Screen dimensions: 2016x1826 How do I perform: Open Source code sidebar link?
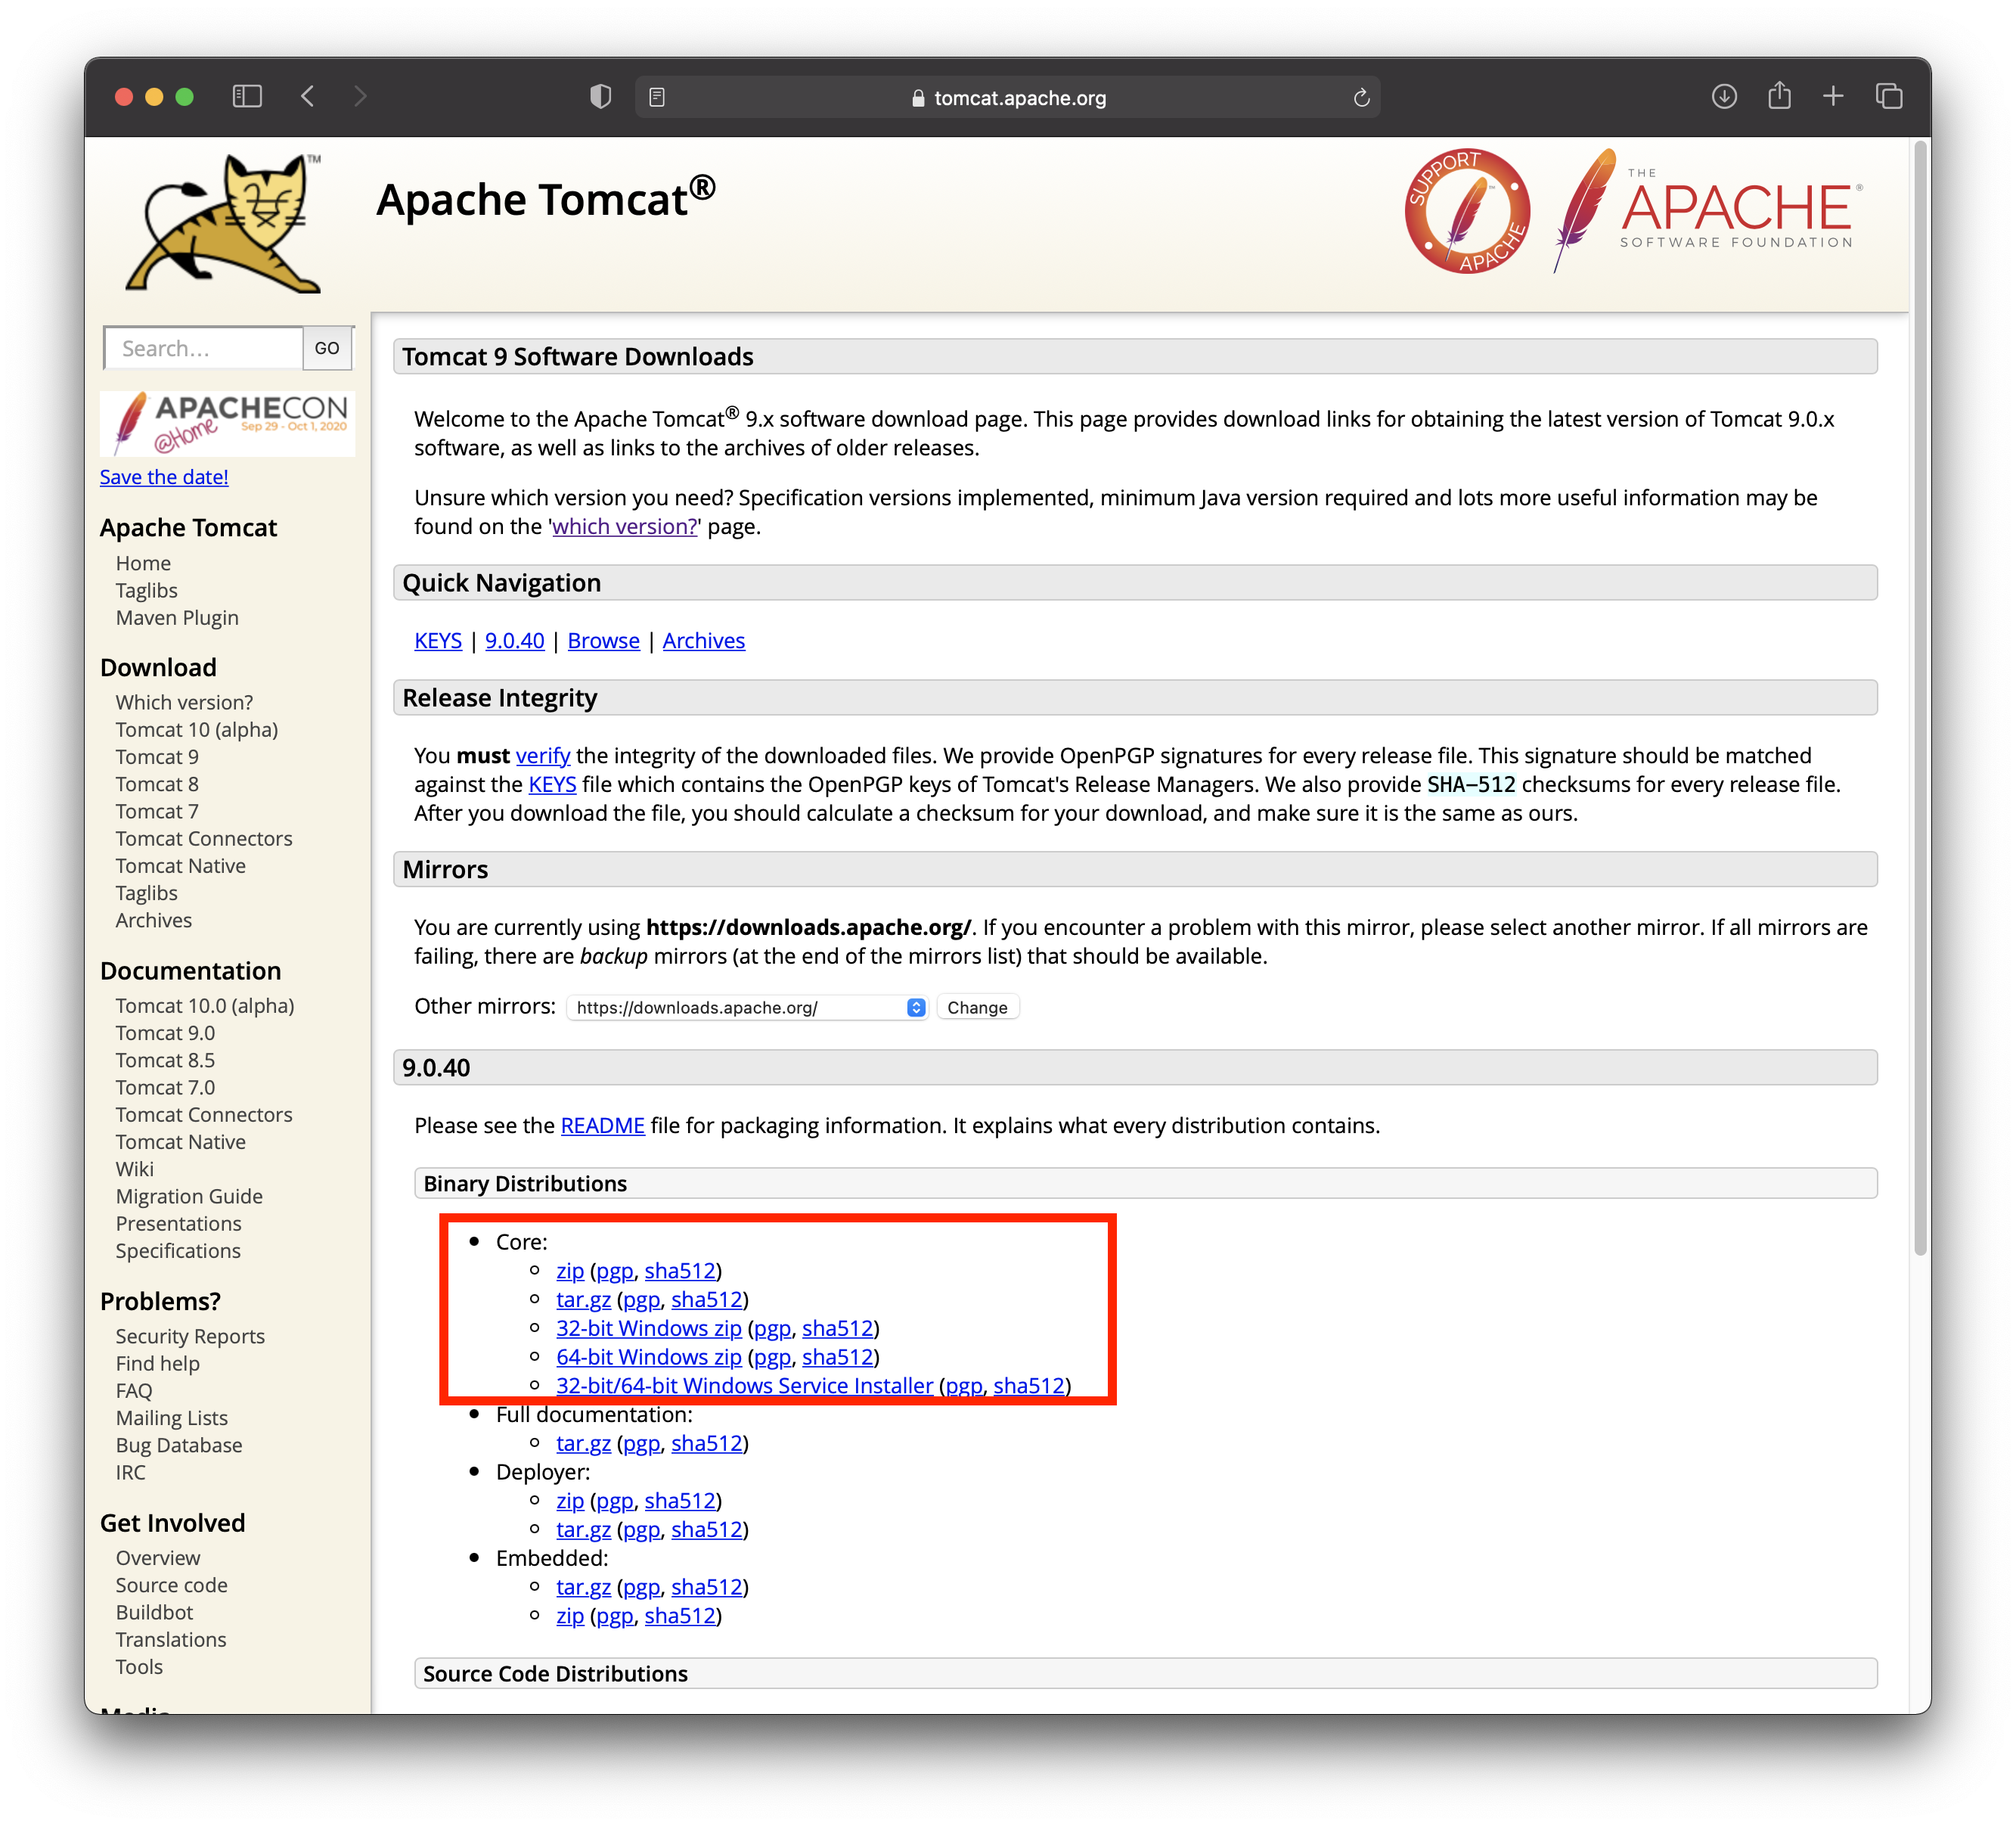tap(172, 1585)
